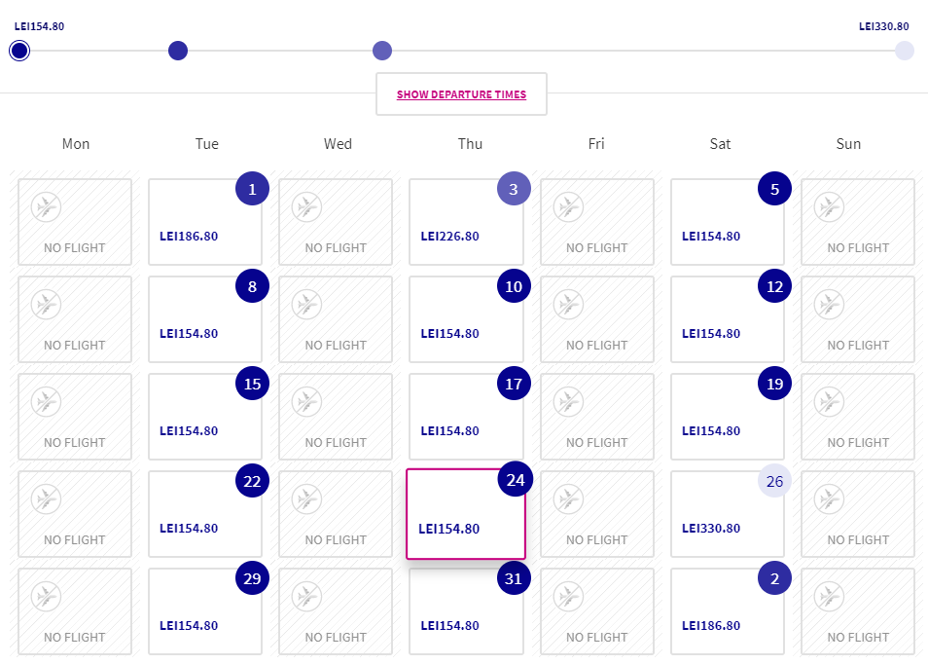Image resolution: width=928 pixels, height=664 pixels.
Task: Click the no-flight plane icon in first Monday cell
Action: [x=46, y=207]
